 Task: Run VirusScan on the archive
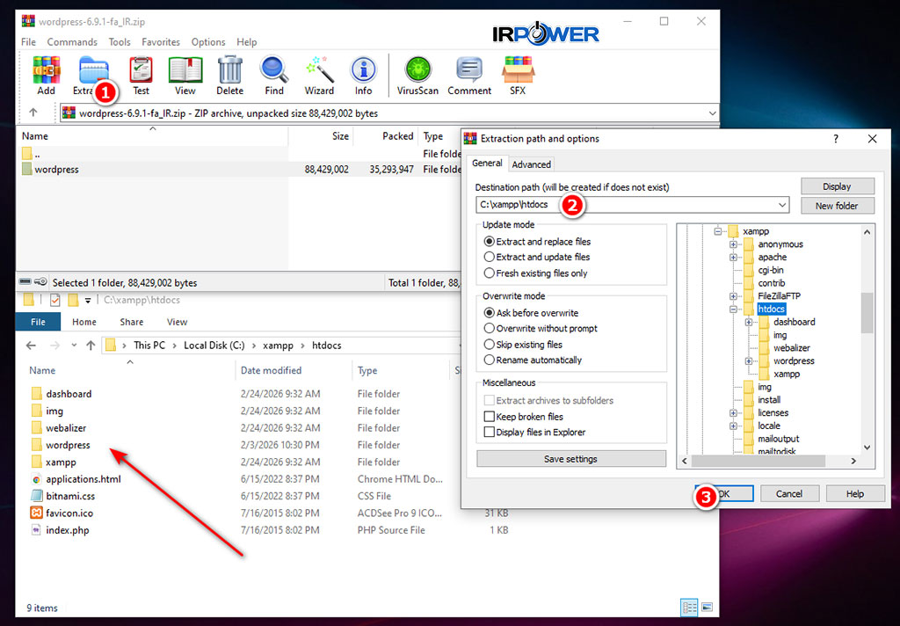[x=417, y=75]
